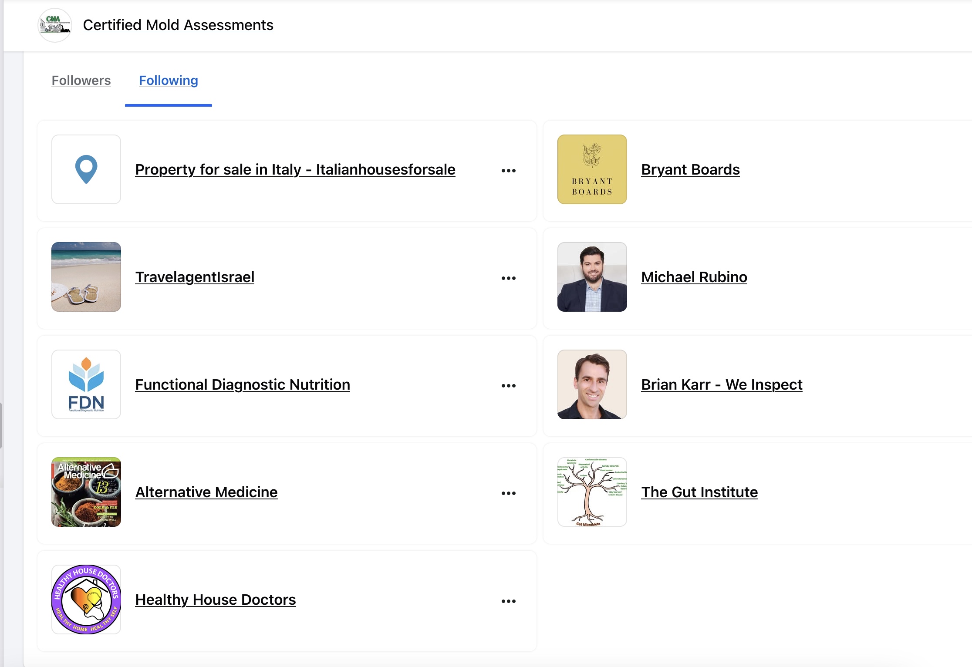Open the three-dot menu for Healthy House Doctors
This screenshot has height=667, width=972.
pyautogui.click(x=508, y=601)
